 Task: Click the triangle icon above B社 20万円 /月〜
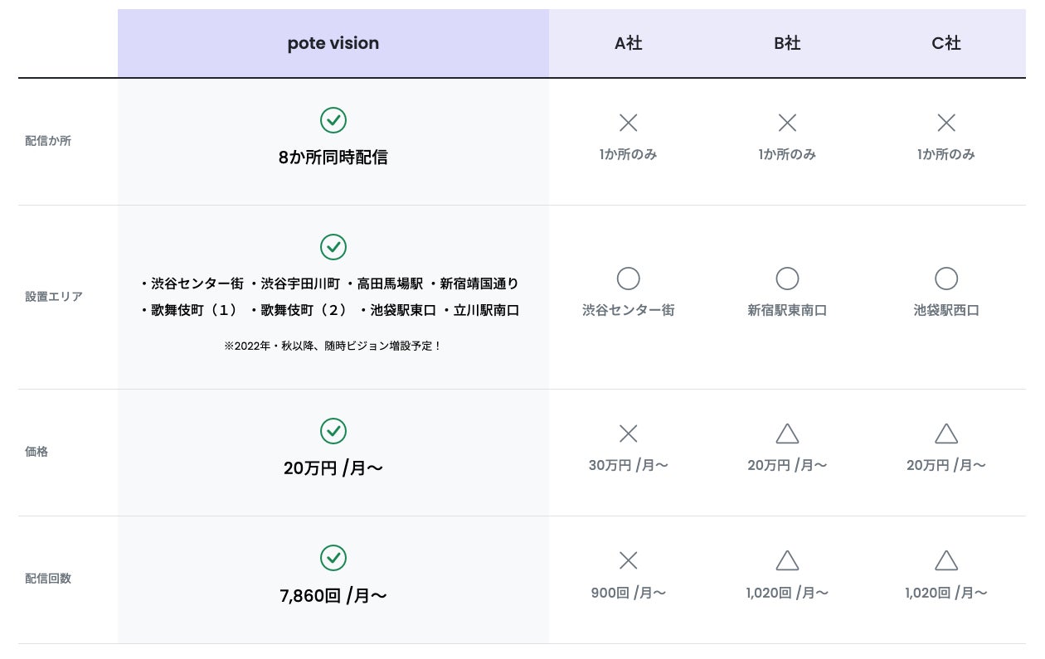click(x=787, y=434)
